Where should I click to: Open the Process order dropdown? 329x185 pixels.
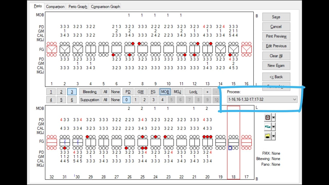pyautogui.click(x=262, y=99)
